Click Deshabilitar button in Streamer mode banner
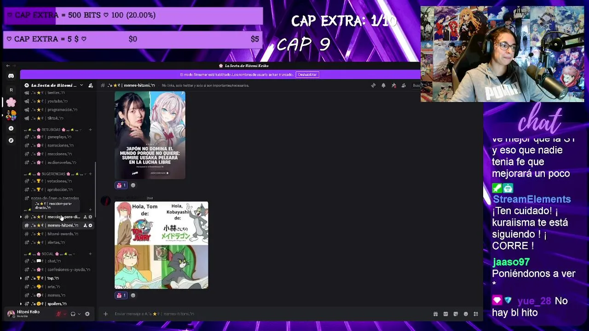589x331 pixels. coord(307,74)
